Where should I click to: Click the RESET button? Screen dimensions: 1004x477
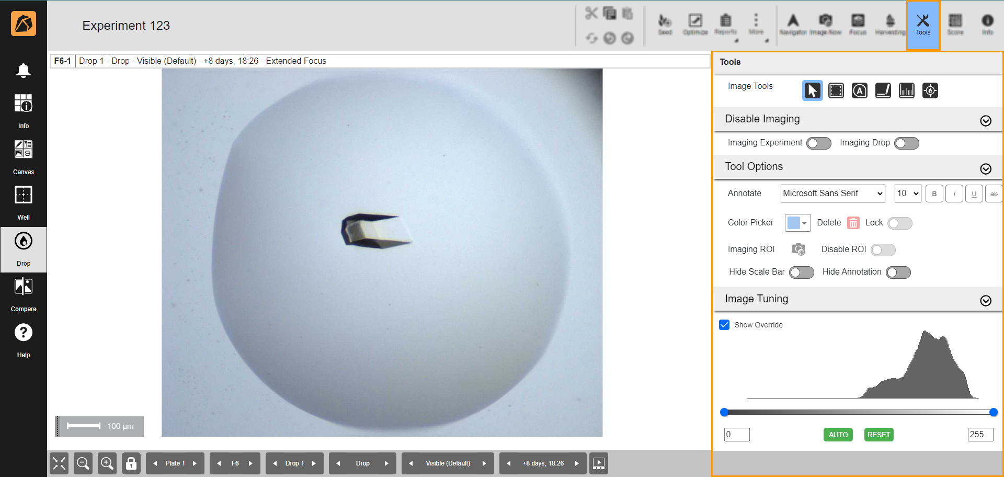[878, 435]
